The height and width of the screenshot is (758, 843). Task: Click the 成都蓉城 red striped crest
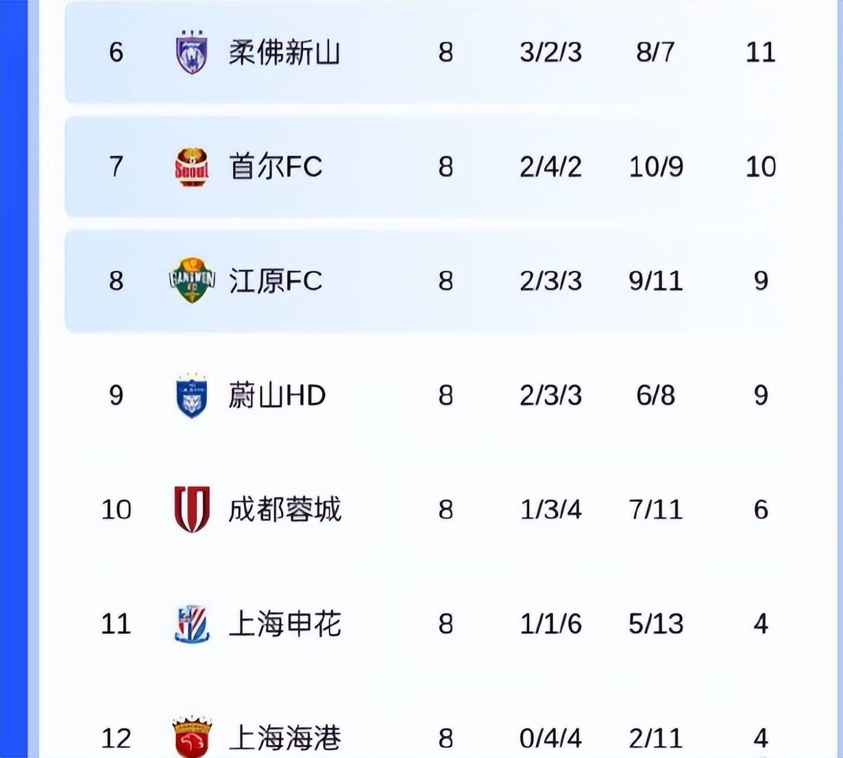point(192,509)
